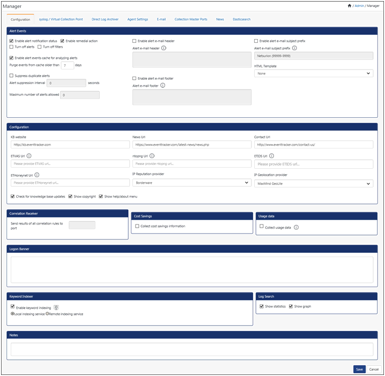Check Turn off alerts

[11, 47]
